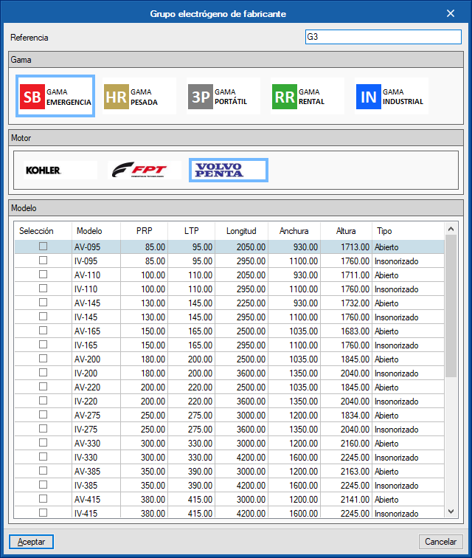
Task: Click the Anchura column header
Action: [x=294, y=231]
